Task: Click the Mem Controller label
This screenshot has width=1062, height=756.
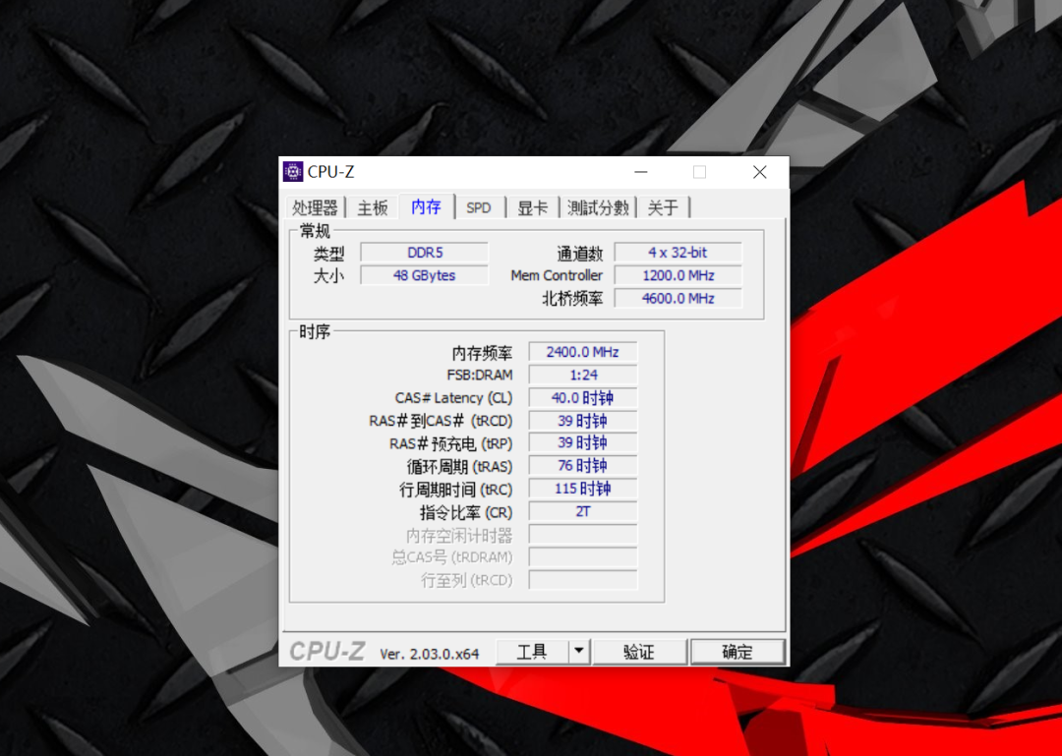Action: click(557, 275)
